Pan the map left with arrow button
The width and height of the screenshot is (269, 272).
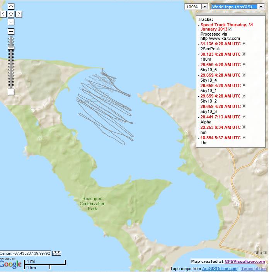[x=3, y=14]
